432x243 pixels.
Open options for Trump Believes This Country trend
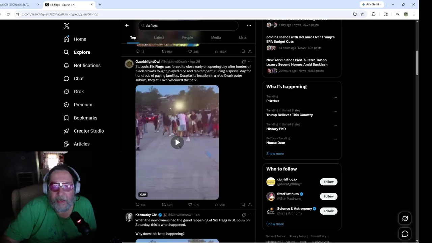tap(335, 111)
